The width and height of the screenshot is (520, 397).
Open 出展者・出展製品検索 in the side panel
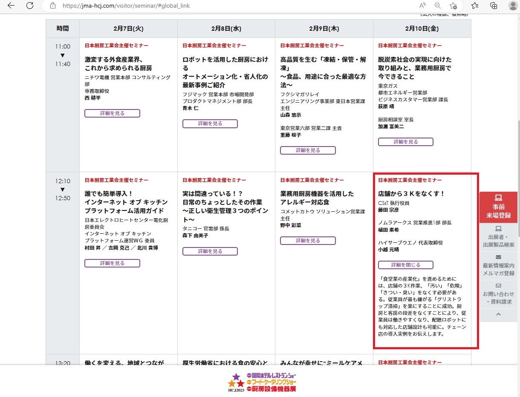coord(498,236)
